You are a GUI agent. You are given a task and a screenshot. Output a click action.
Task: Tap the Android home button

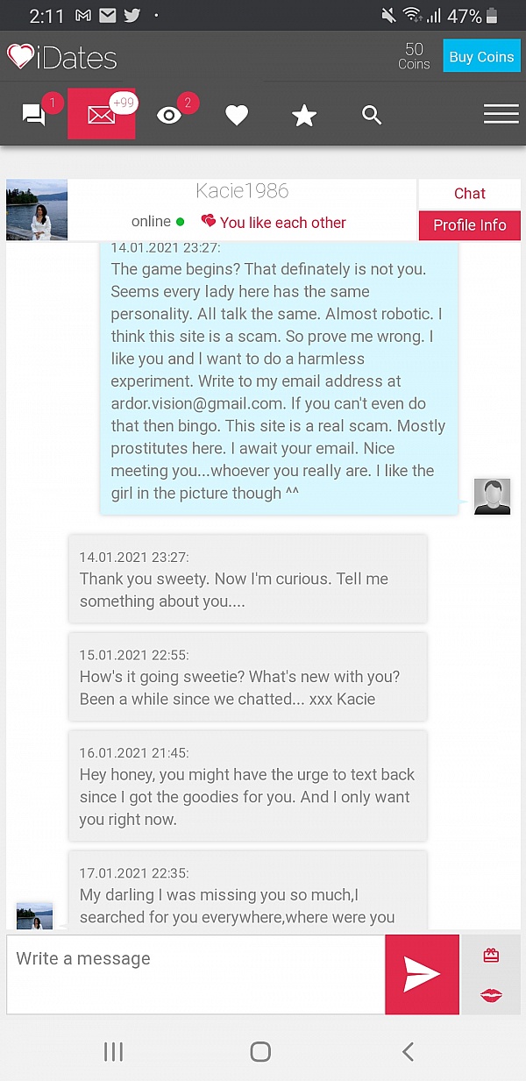(x=260, y=1051)
